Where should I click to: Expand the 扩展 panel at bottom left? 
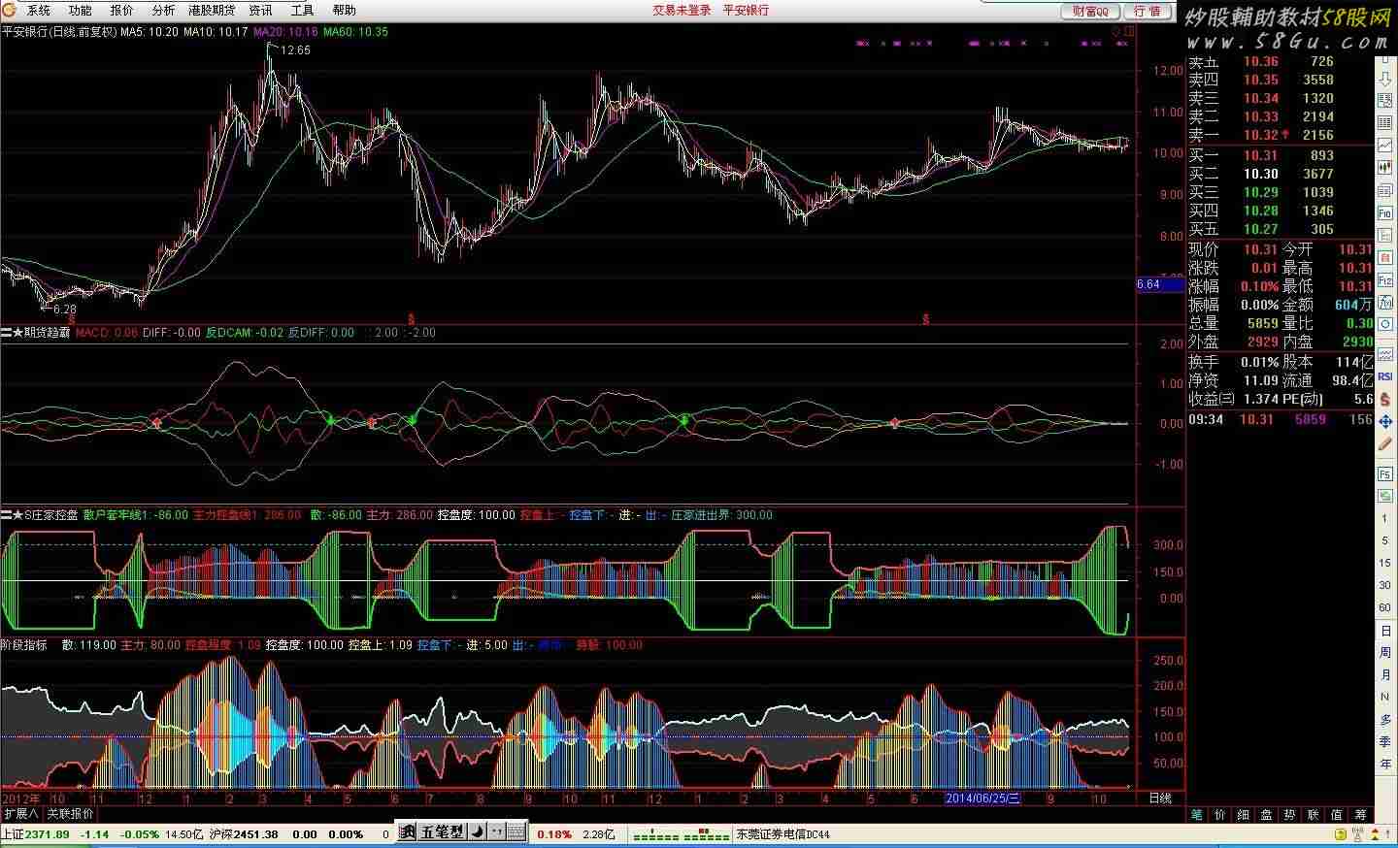click(x=20, y=814)
